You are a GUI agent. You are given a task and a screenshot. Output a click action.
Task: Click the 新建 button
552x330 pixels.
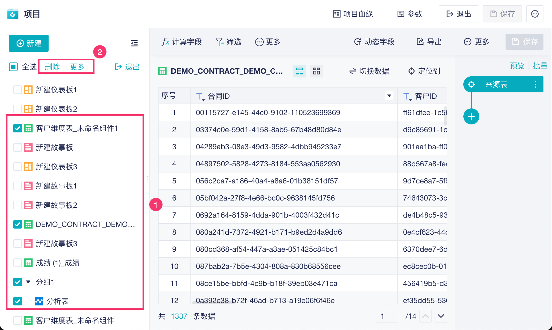[x=29, y=43]
